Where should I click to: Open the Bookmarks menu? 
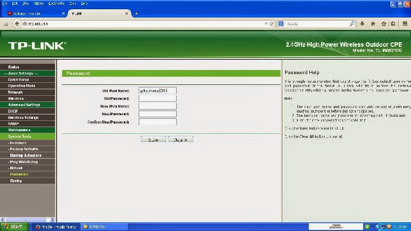57,4
